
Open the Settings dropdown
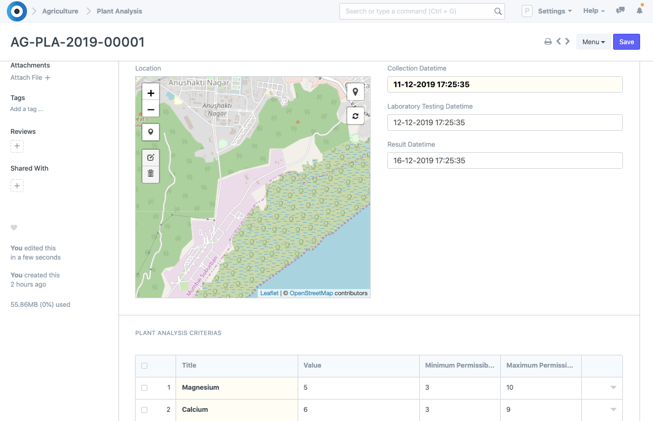[x=554, y=11]
